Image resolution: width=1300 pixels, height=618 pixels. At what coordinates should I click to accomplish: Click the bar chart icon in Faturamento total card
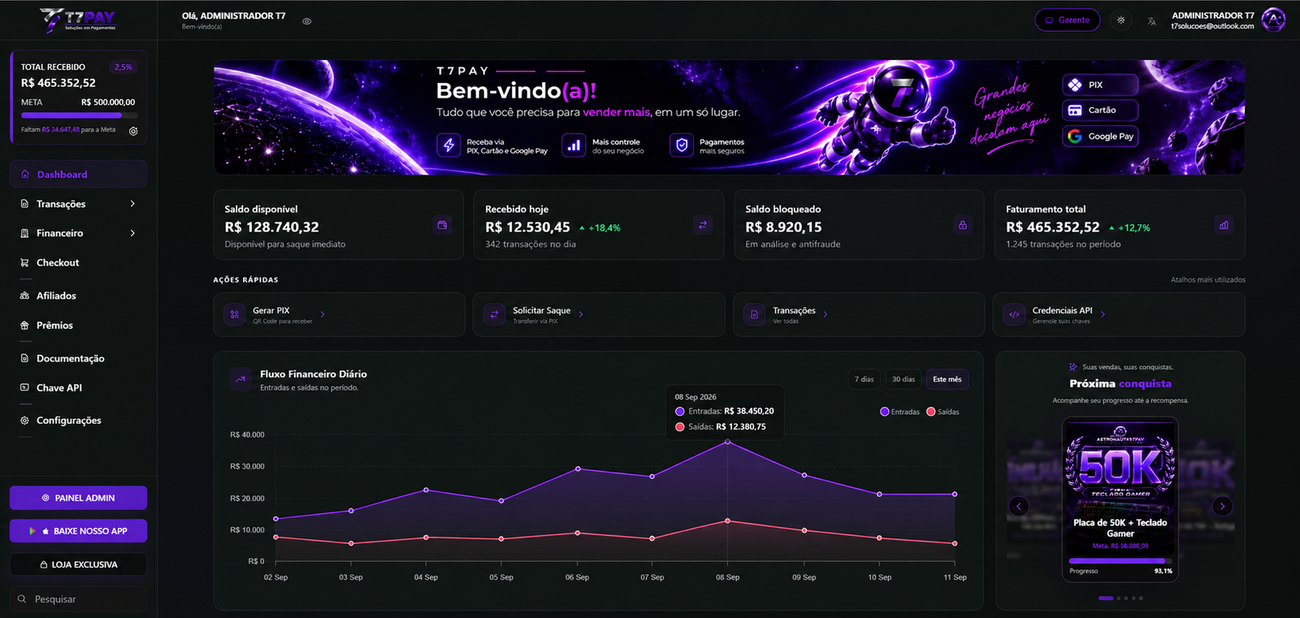click(x=1224, y=225)
